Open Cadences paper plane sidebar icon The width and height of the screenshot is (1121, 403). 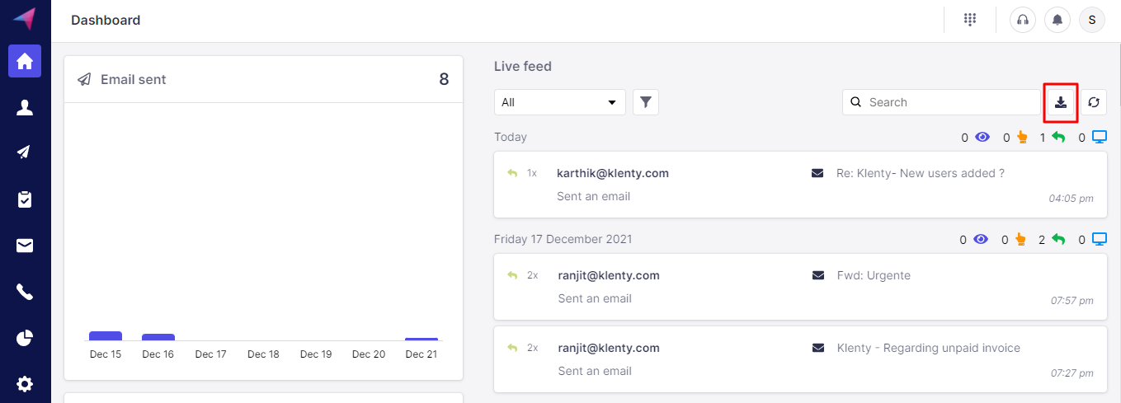coord(25,152)
